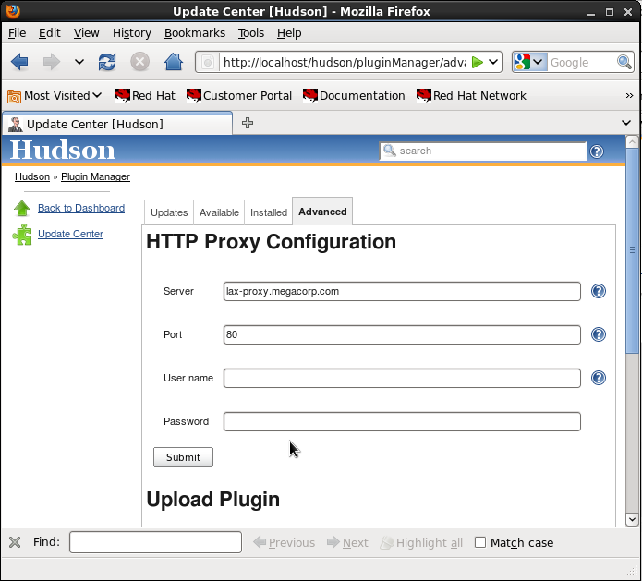Screen dimensions: 642x581
Task: Click the Firefox icon in title bar
Action: point(13,11)
